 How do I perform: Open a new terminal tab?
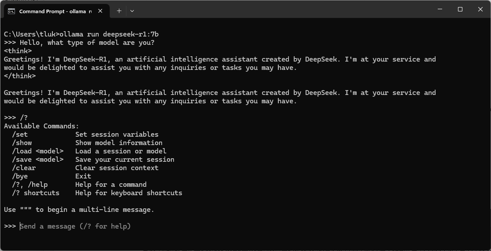coord(119,11)
